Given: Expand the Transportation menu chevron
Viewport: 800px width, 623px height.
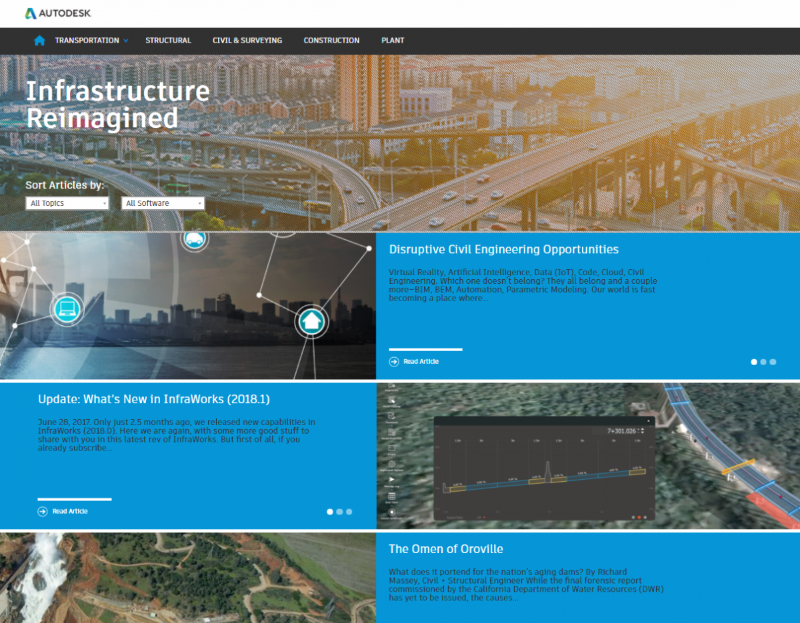Looking at the screenshot, I should coord(125,41).
